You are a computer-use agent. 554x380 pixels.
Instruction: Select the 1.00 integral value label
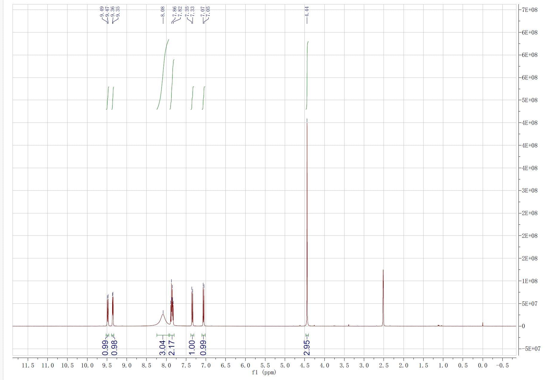pos(192,348)
